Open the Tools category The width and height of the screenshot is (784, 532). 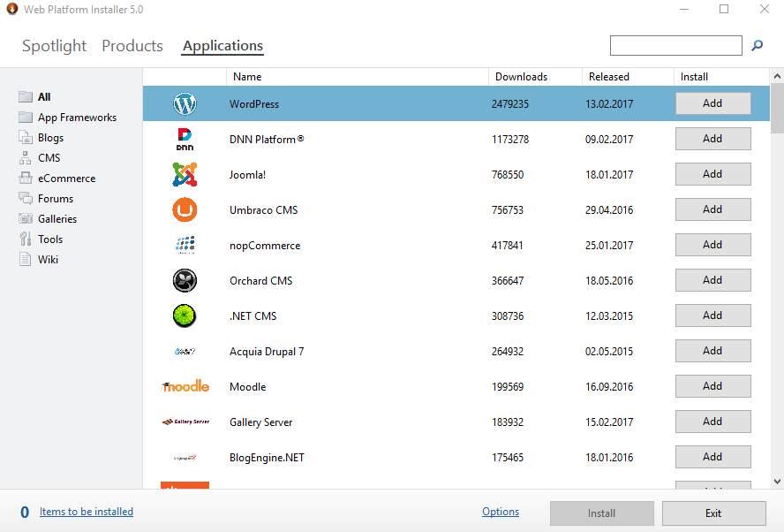[50, 239]
